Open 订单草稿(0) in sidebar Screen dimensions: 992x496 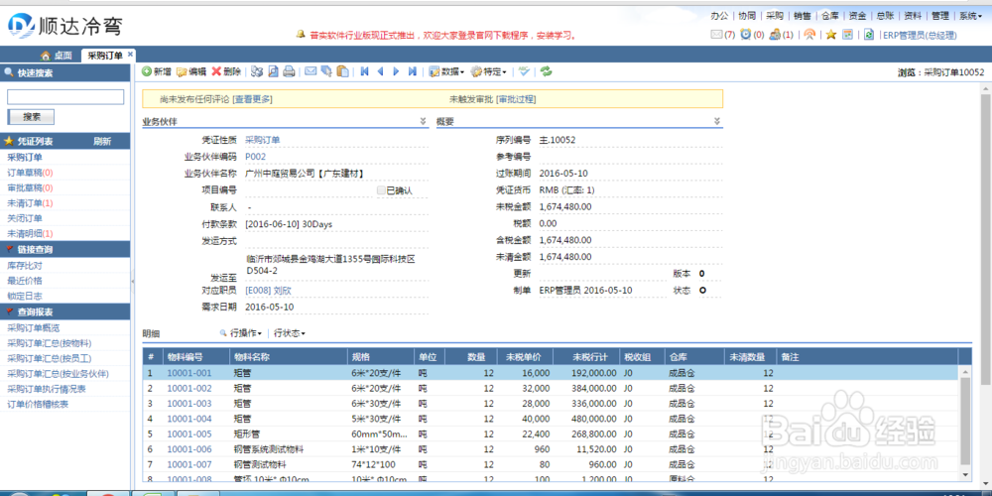(30, 173)
